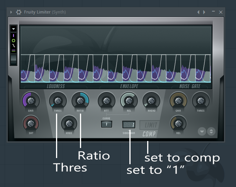This screenshot has height=187, width=236.
Task: Click the Fruity Limiter (Synth) title
Action: coord(45,12)
